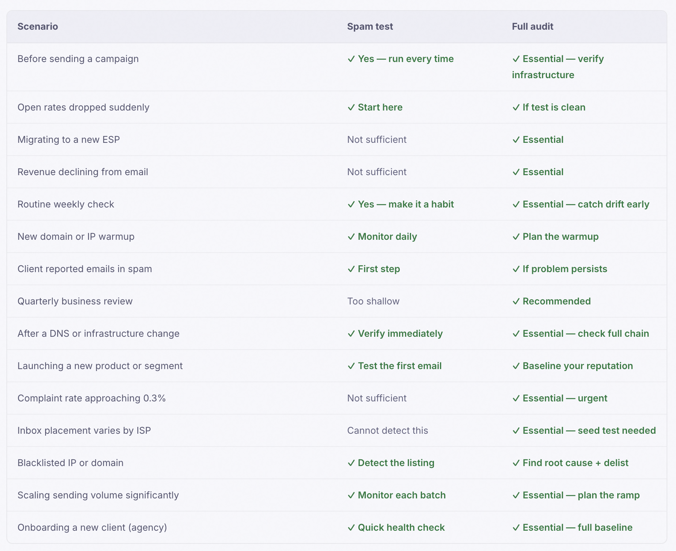Click the checkmark next to "First step"

351,269
